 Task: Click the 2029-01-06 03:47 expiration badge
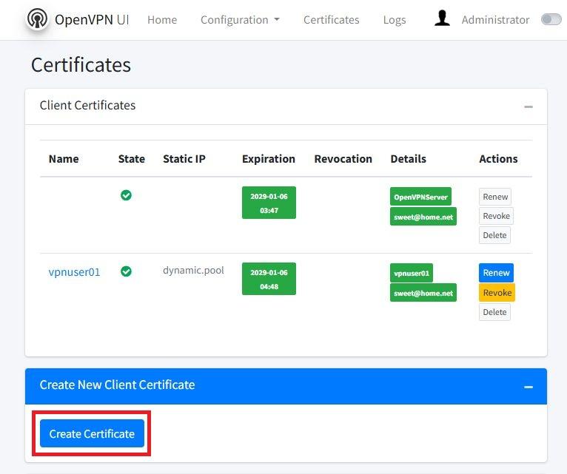pyautogui.click(x=269, y=203)
